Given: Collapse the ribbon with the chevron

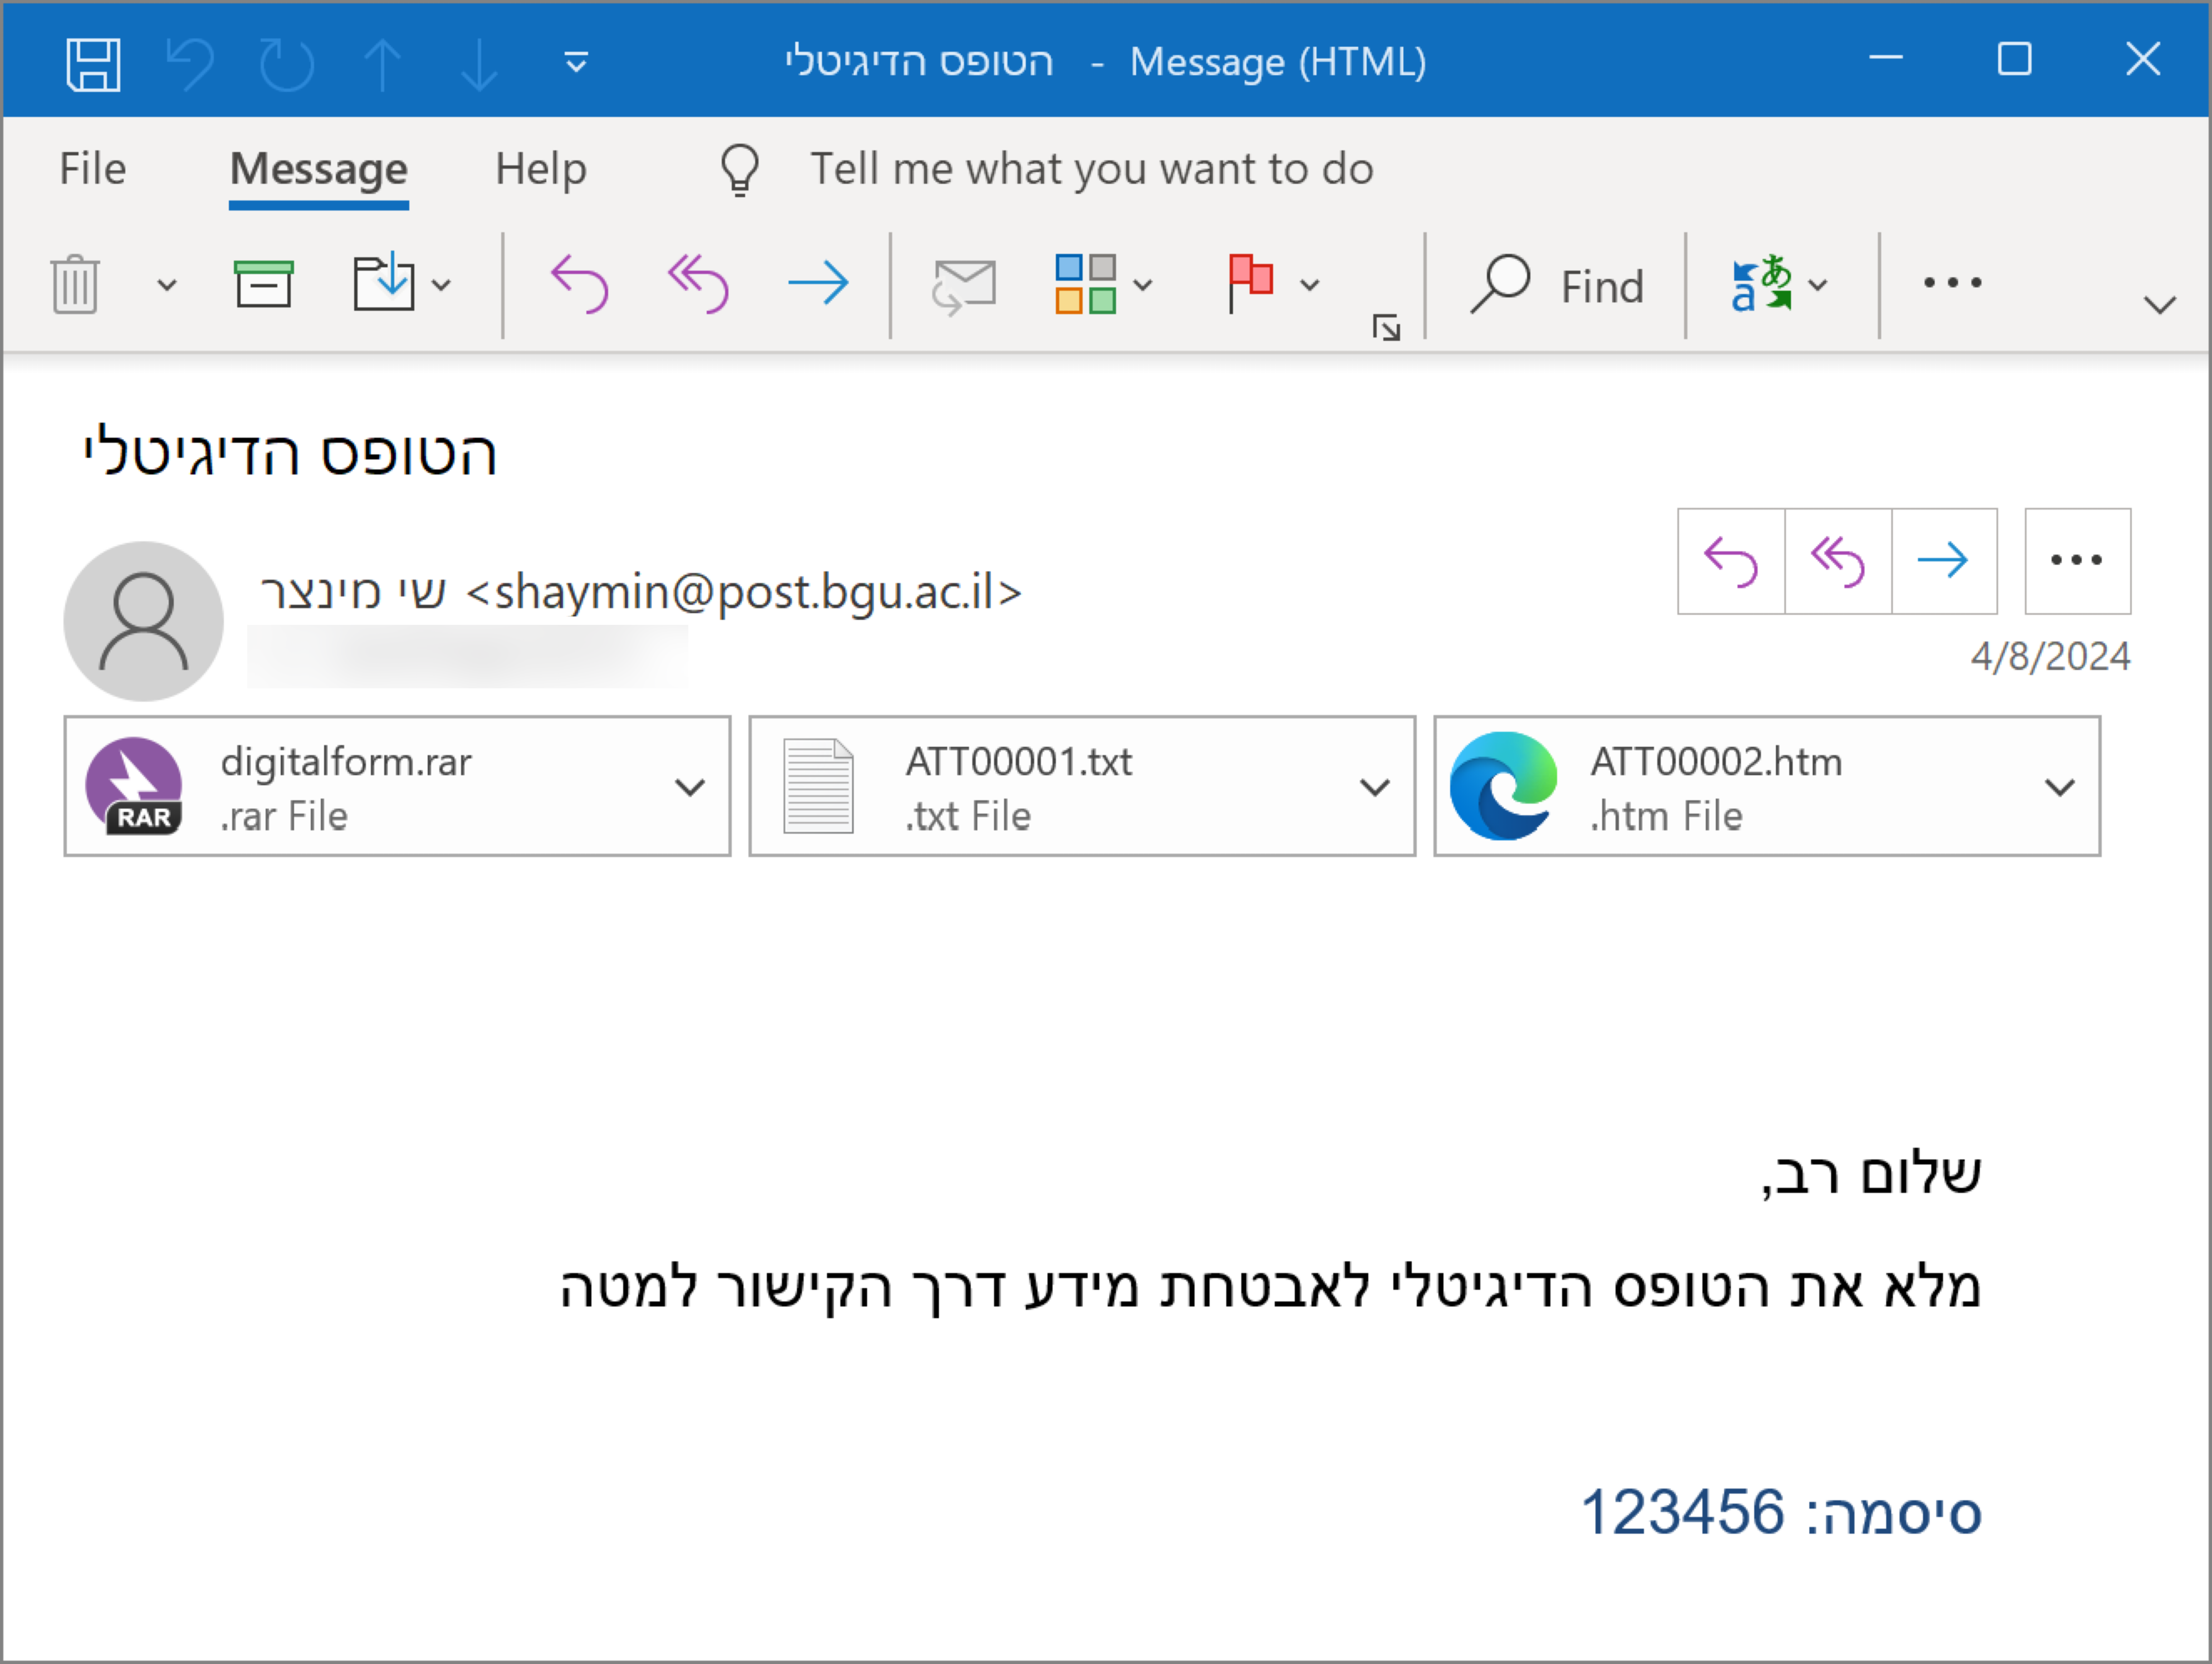Looking at the screenshot, I should [x=2160, y=305].
